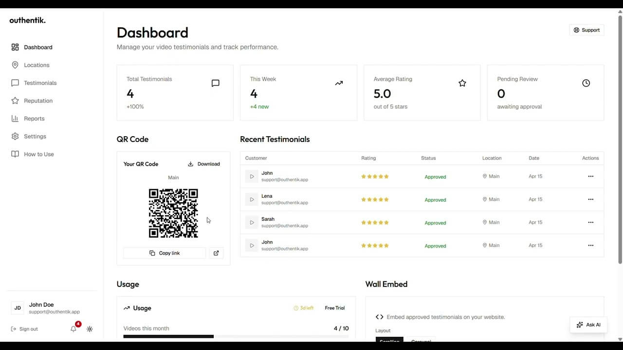The image size is (623, 350).
Task: Open QR link in new tab icon
Action: tap(216, 253)
